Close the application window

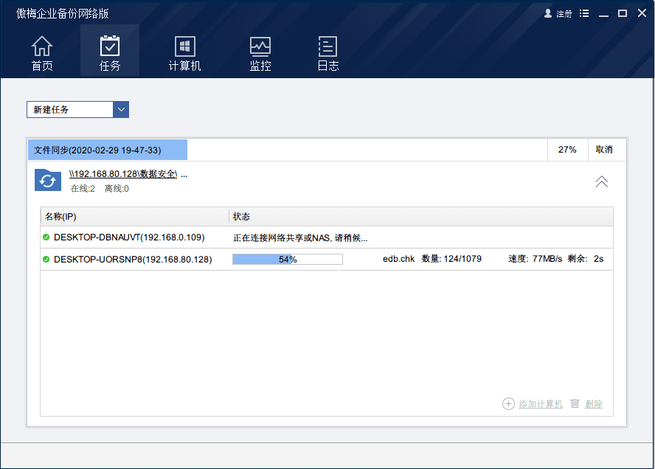coord(642,13)
